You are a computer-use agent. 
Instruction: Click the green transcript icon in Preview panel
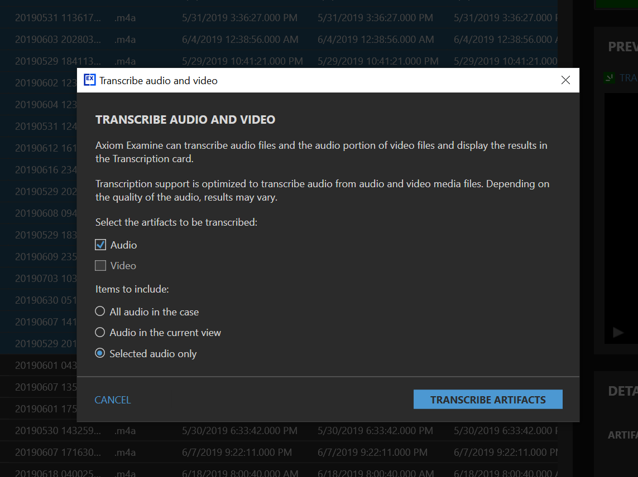click(609, 77)
